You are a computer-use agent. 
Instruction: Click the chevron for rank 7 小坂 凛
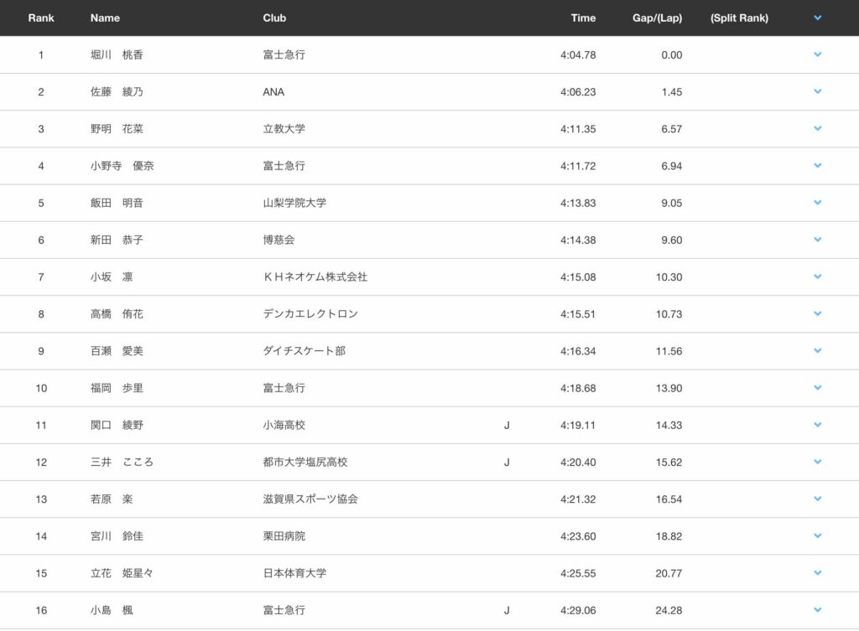(x=817, y=277)
